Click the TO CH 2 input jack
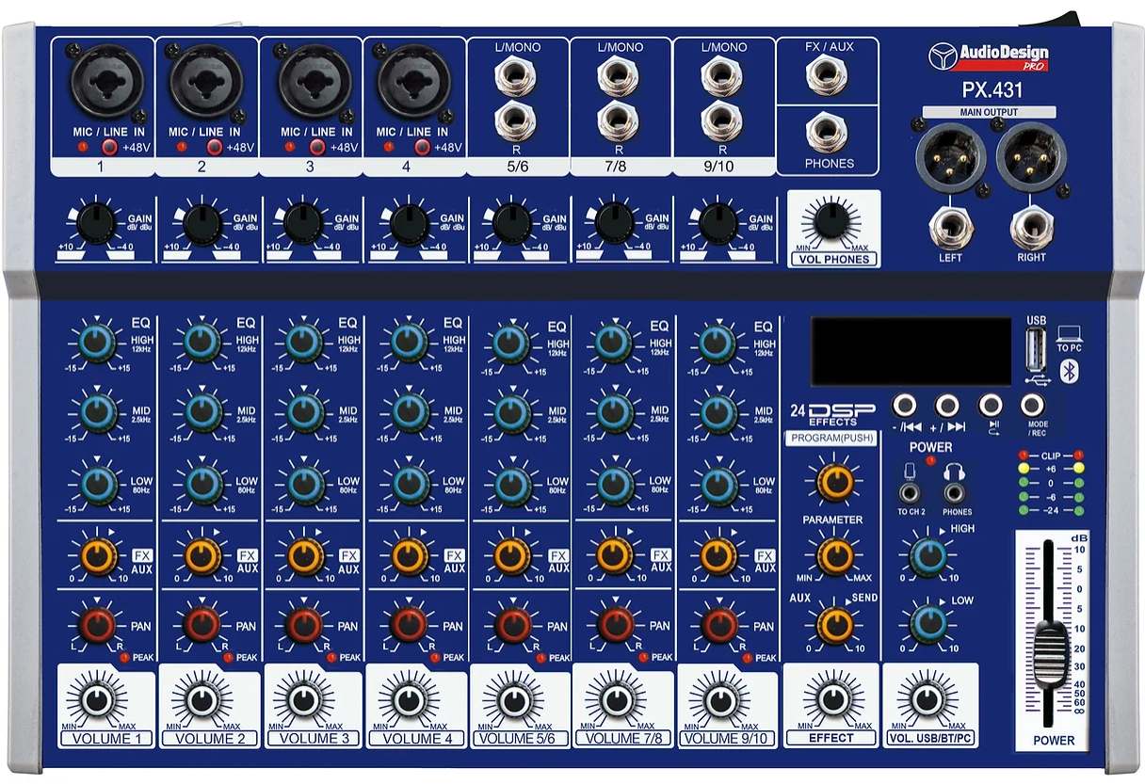This screenshot has width=1145, height=784. tap(910, 493)
